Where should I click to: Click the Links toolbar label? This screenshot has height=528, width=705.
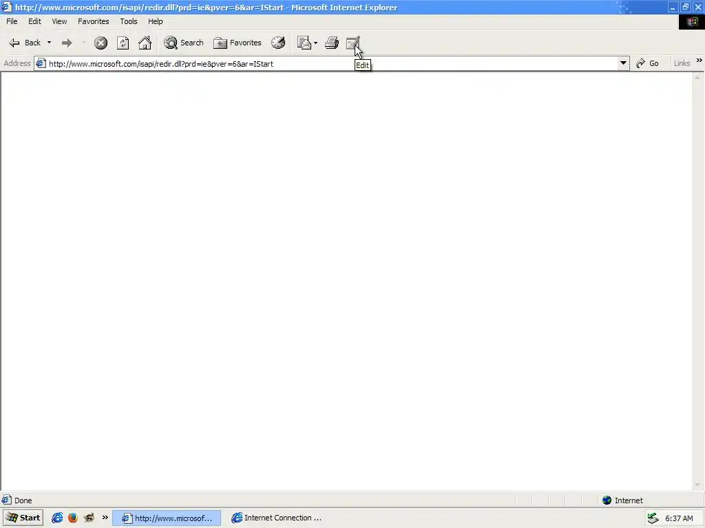(x=682, y=63)
